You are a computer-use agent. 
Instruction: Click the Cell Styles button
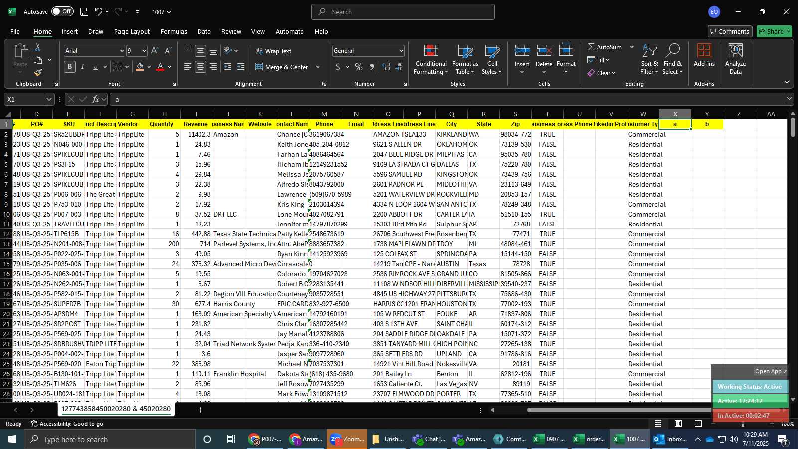pyautogui.click(x=492, y=60)
